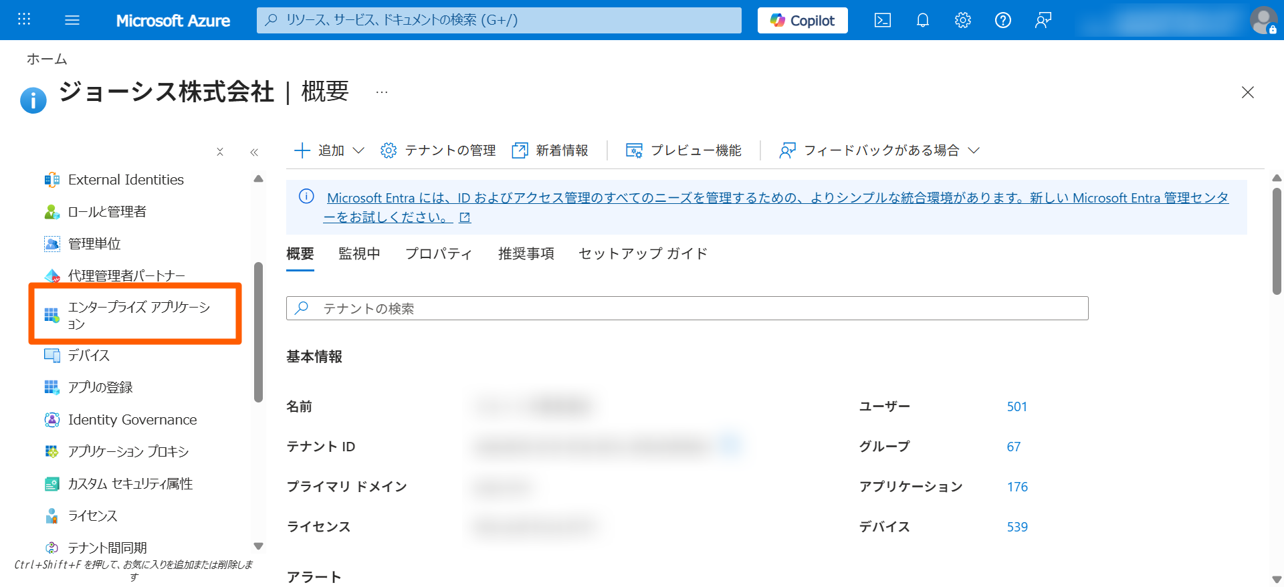Click the Copilot button
Screen dimensions: 1284x587
click(x=802, y=20)
